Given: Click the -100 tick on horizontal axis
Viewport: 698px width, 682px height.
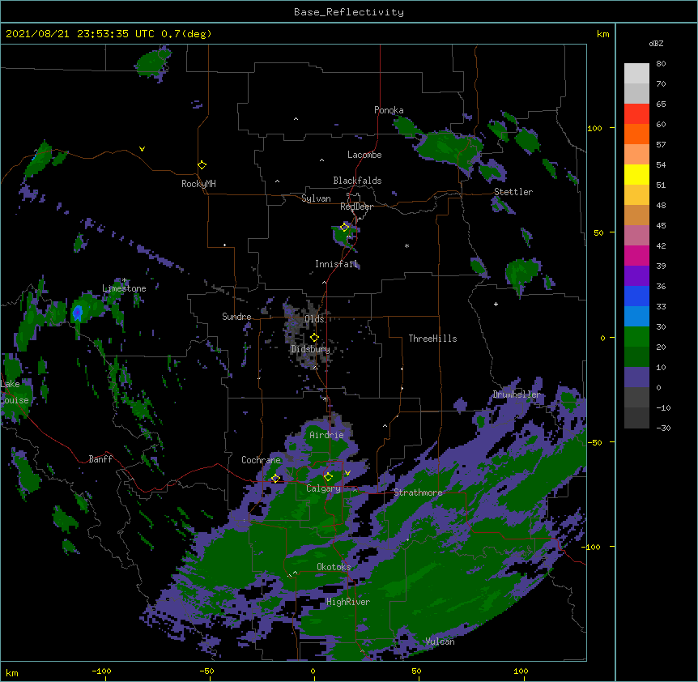Looking at the screenshot, I should (x=102, y=671).
